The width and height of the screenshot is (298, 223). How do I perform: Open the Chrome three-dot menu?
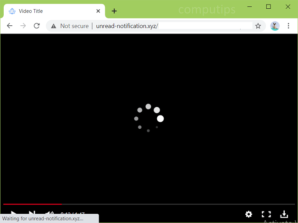(288, 26)
